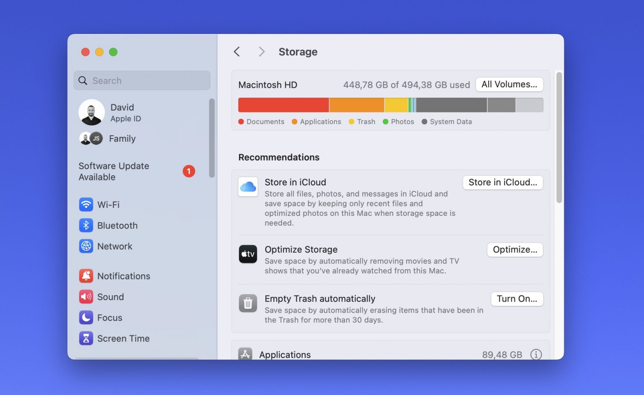Open Bluetooth settings via its icon
The height and width of the screenshot is (395, 644).
pos(86,226)
